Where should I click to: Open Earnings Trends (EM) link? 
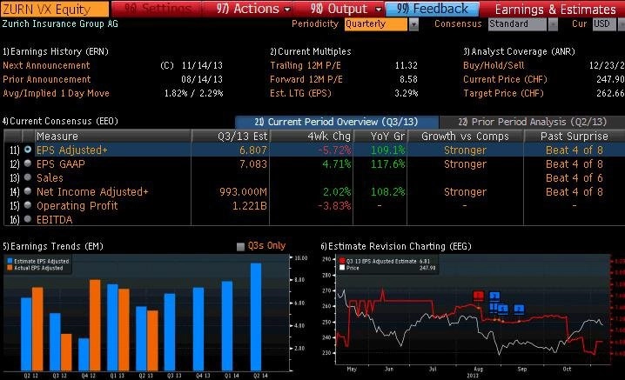tap(52, 246)
